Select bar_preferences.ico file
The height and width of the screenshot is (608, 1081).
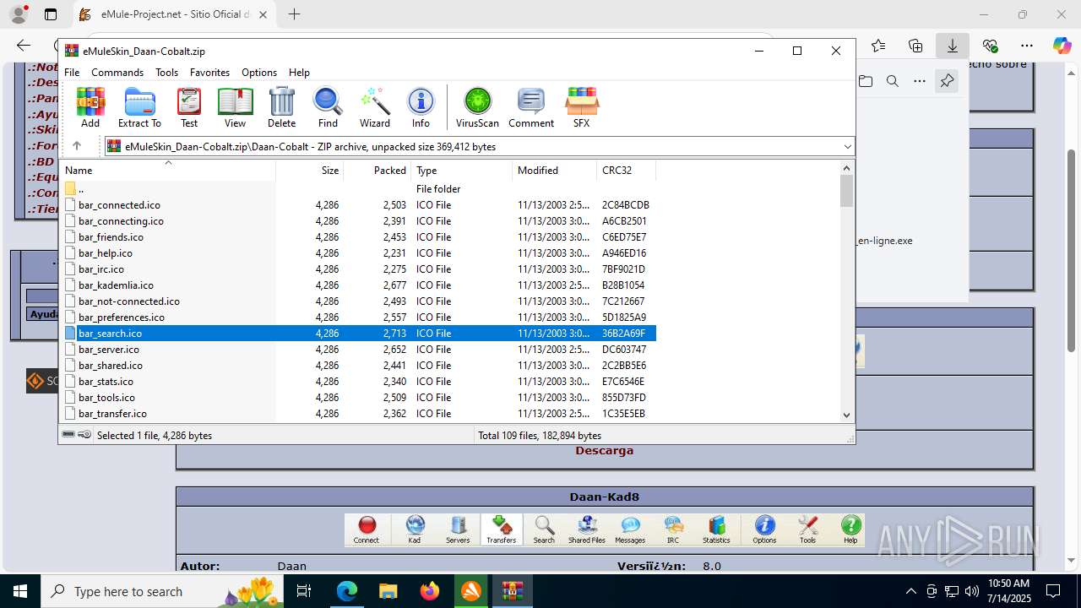coord(358,317)
